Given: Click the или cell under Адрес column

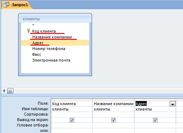Looking at the screenshot, I should (x=155, y=131).
